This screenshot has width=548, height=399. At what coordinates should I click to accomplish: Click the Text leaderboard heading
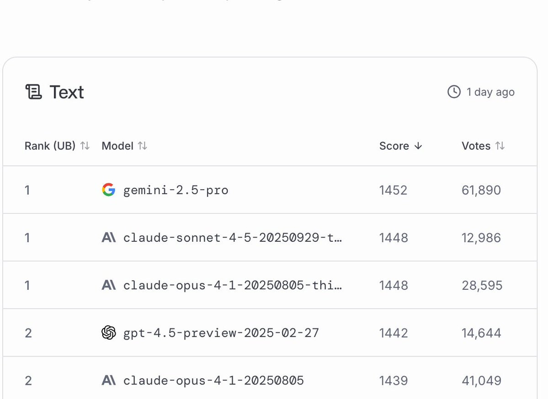point(67,92)
